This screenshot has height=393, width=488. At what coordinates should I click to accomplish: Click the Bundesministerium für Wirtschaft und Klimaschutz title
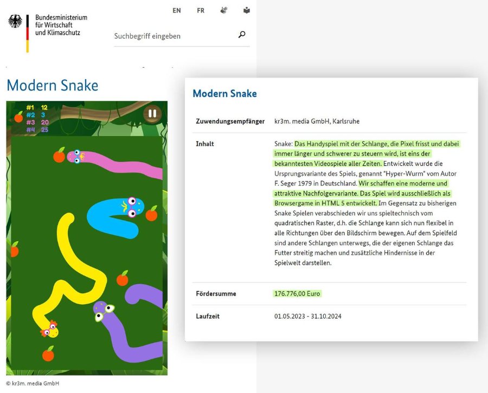[61, 25]
